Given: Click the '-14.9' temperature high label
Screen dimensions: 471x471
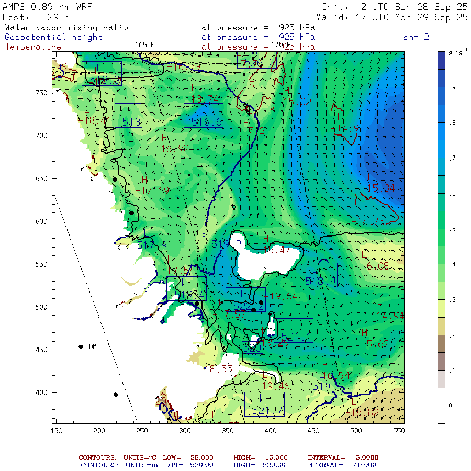Looking at the screenshot, I should [345, 128].
